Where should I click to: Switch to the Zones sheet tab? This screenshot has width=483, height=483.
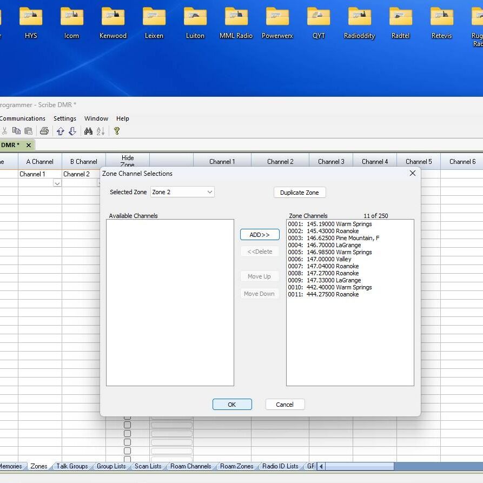click(39, 466)
